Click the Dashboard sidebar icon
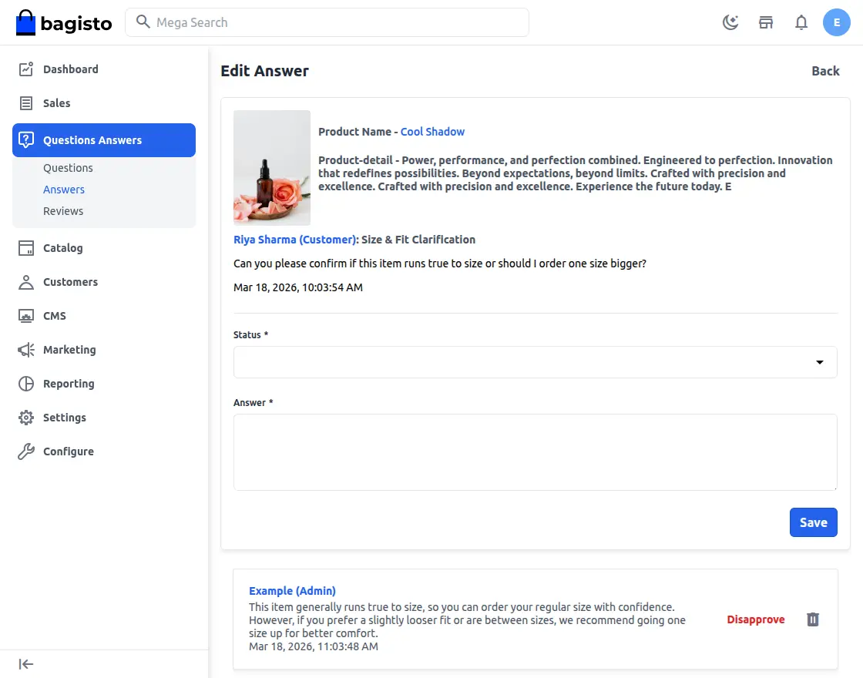Image resolution: width=863 pixels, height=678 pixels. point(26,69)
